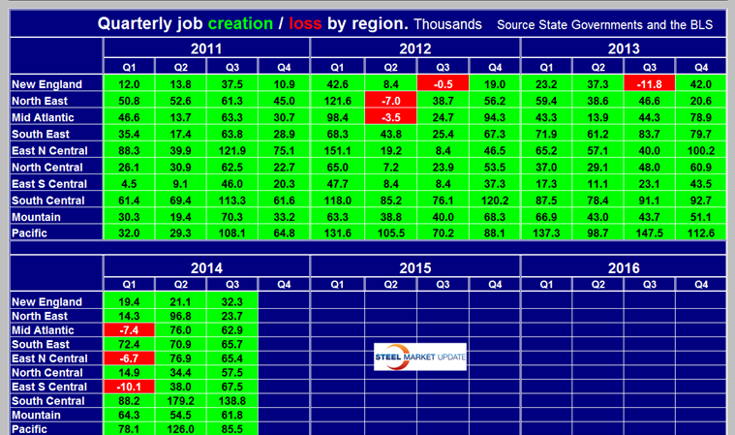The width and height of the screenshot is (735, 435).
Task: Select the 2012 year header
Action: click(415, 47)
